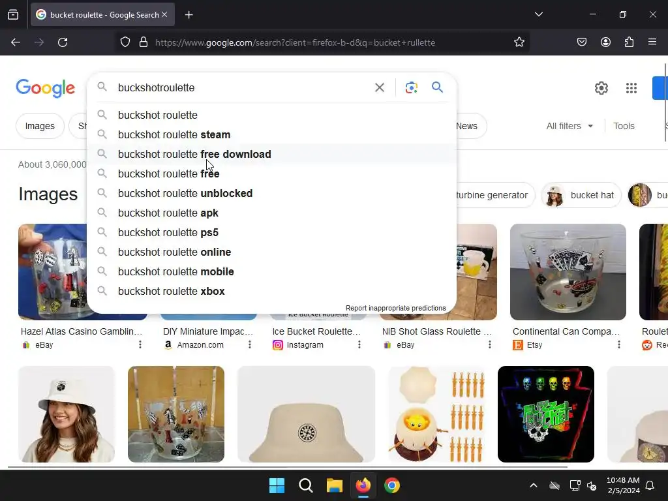
Task: Close the bucket roulette Google Search tab
Action: click(x=164, y=14)
